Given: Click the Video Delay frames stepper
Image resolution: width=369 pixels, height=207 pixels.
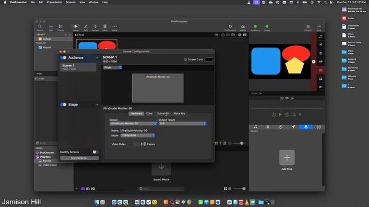Looking at the screenshot, I should click(x=145, y=144).
